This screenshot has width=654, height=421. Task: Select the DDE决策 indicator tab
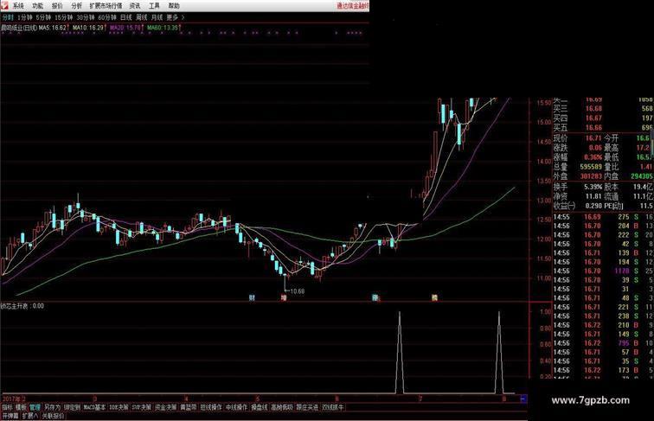pos(119,407)
